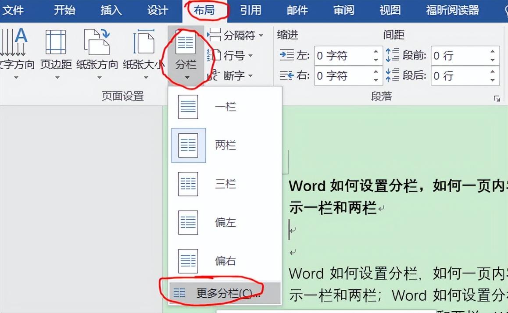
Task: Decrease right indent with down stepper
Action: [x=376, y=80]
